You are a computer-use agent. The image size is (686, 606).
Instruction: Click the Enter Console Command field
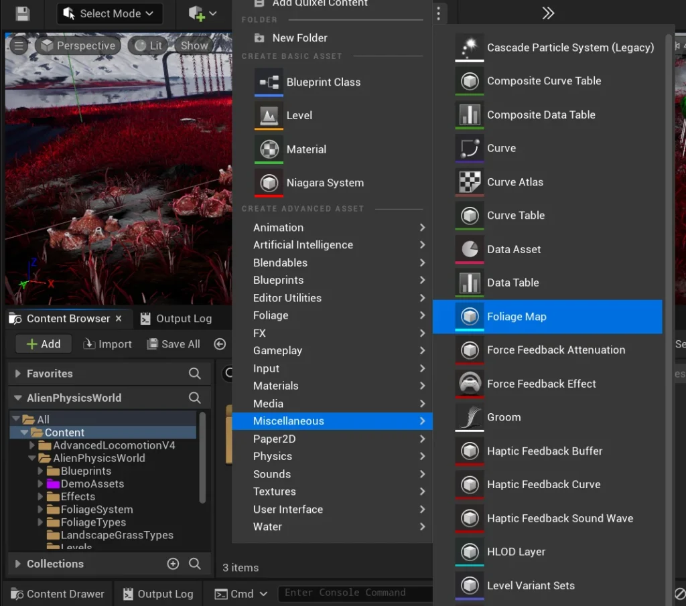pos(354,593)
